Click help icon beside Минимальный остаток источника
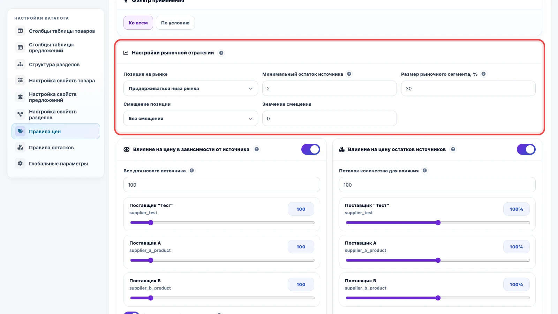 point(349,74)
